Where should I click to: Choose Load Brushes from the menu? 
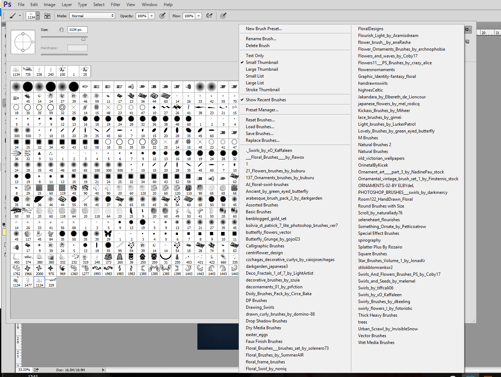tap(260, 127)
